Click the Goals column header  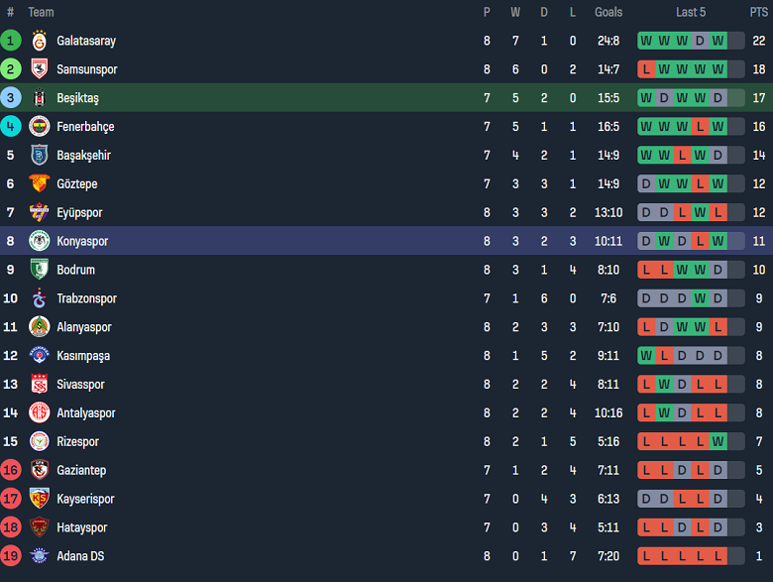pyautogui.click(x=608, y=12)
